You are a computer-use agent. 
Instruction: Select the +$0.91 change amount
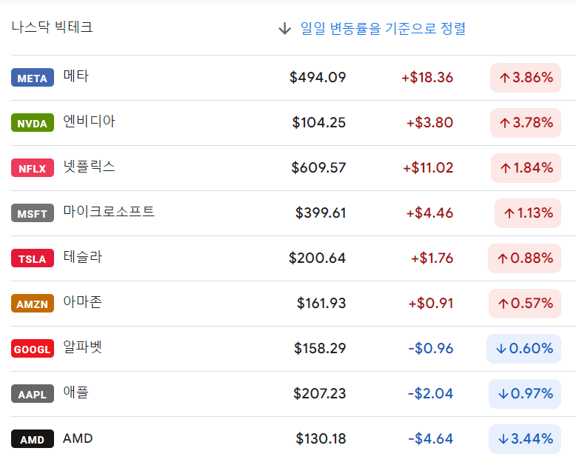coord(431,304)
